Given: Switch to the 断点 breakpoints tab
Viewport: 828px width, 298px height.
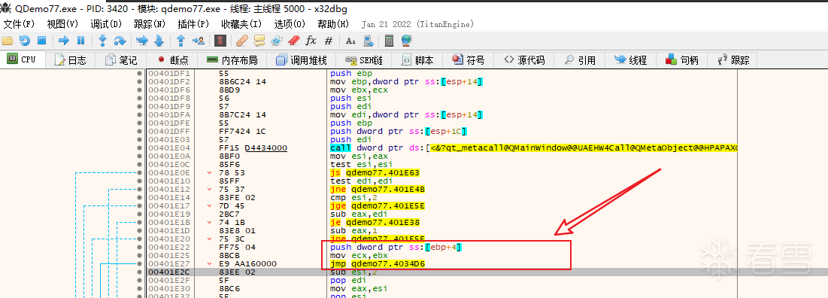Looking at the screenshot, I should pos(172,60).
